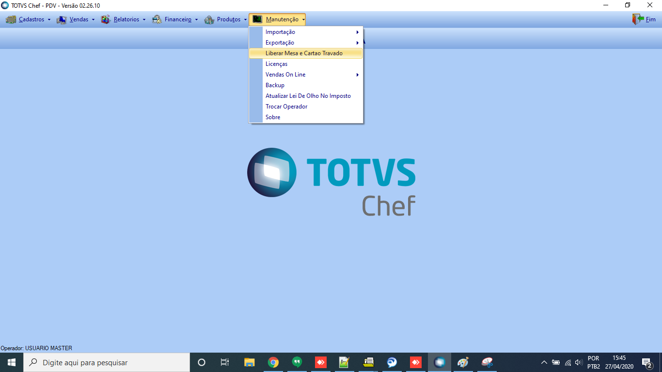Click the TOTVS Chef taskbar icon
Image resolution: width=662 pixels, height=372 pixels.
tap(440, 362)
